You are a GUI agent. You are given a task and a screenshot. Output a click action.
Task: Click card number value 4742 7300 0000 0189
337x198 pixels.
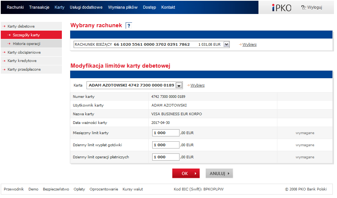click(x=168, y=96)
